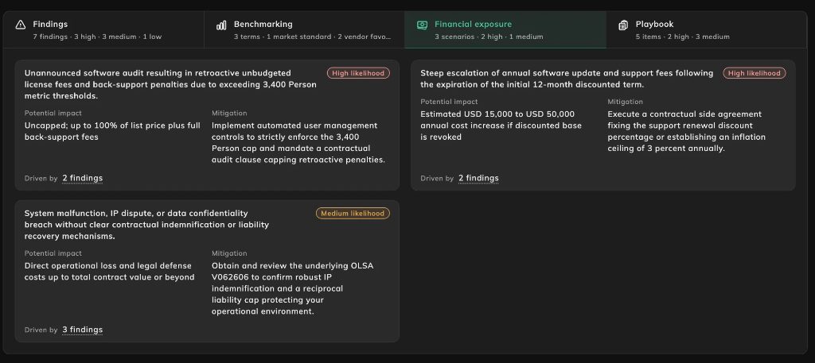Select the Financial exposure tab
The height and width of the screenshot is (363, 815).
[x=505, y=30]
